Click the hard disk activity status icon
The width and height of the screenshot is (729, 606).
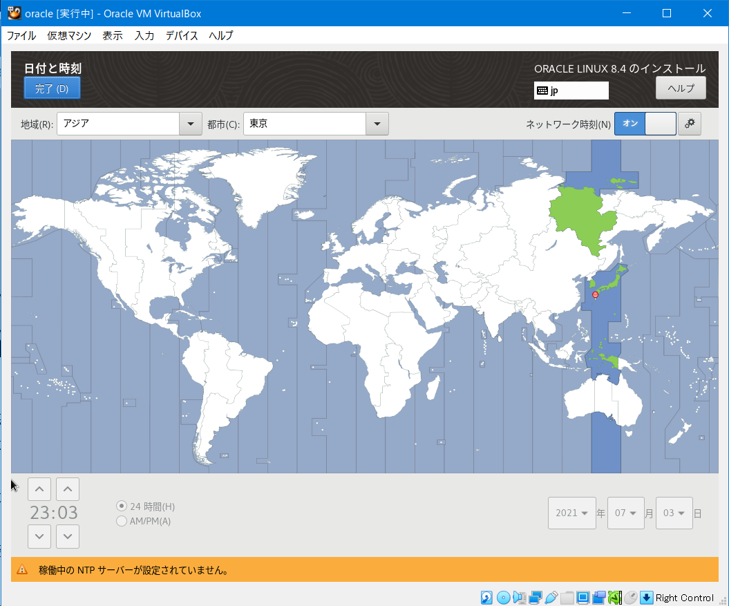[486, 598]
